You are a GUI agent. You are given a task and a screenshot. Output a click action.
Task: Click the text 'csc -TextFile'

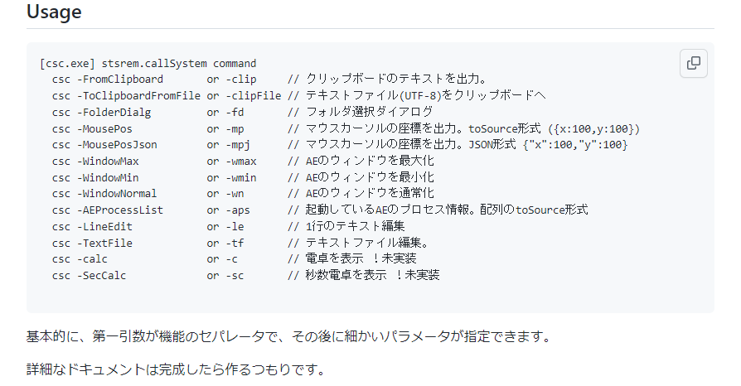point(92,244)
